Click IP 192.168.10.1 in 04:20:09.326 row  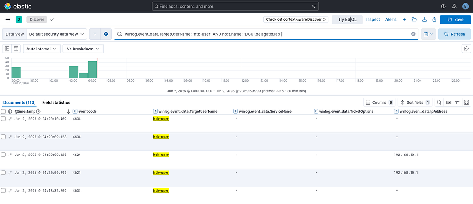pyautogui.click(x=406, y=155)
